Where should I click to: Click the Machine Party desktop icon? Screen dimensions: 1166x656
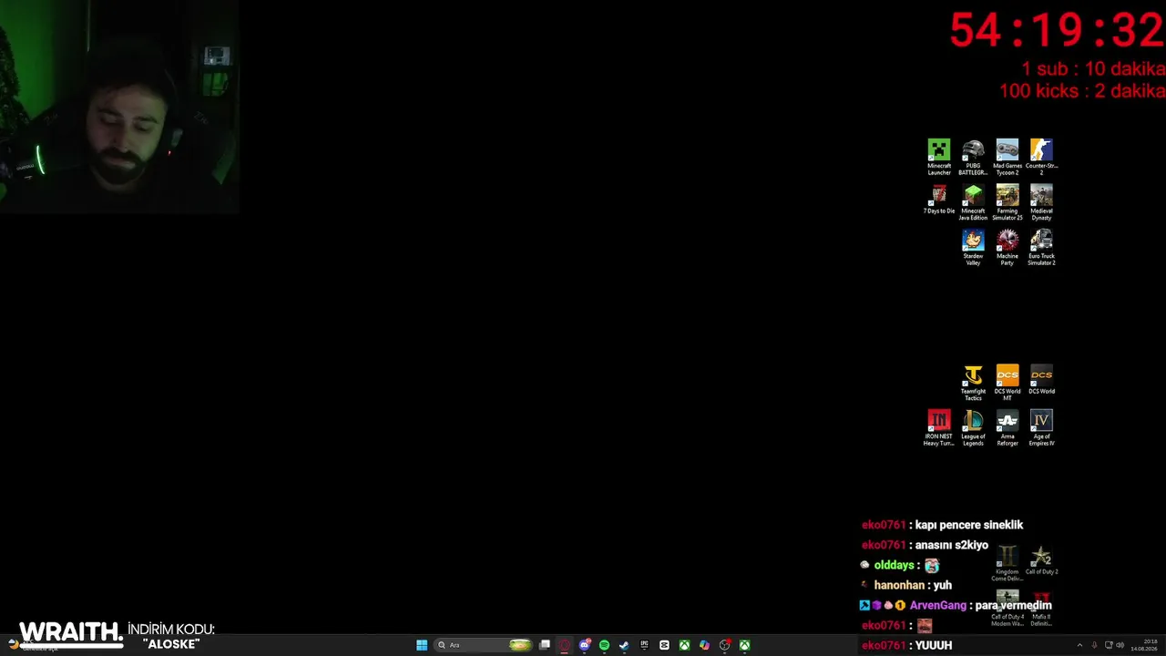click(1007, 247)
